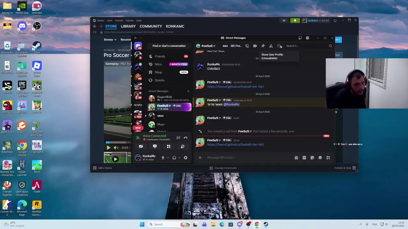Play the Steam trailer video

coord(108,148)
